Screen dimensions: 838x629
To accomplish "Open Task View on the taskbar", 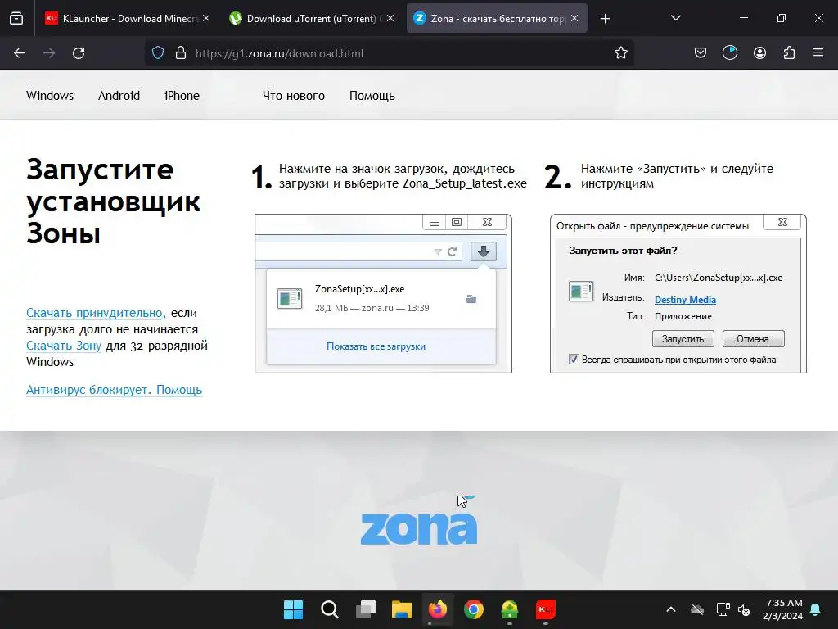I will coord(366,609).
